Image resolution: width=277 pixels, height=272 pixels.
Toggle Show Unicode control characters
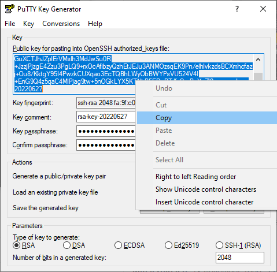click(x=207, y=189)
